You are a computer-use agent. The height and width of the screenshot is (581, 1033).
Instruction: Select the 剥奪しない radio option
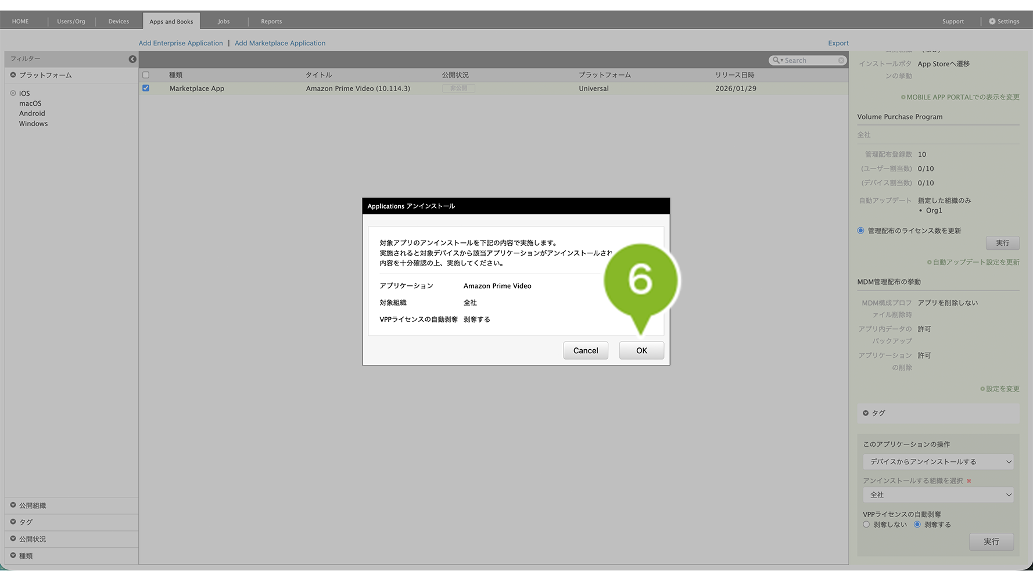tap(866, 525)
